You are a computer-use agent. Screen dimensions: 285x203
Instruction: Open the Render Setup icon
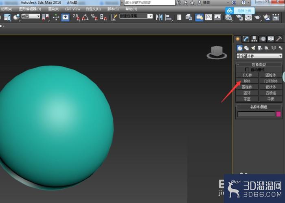click(239, 17)
